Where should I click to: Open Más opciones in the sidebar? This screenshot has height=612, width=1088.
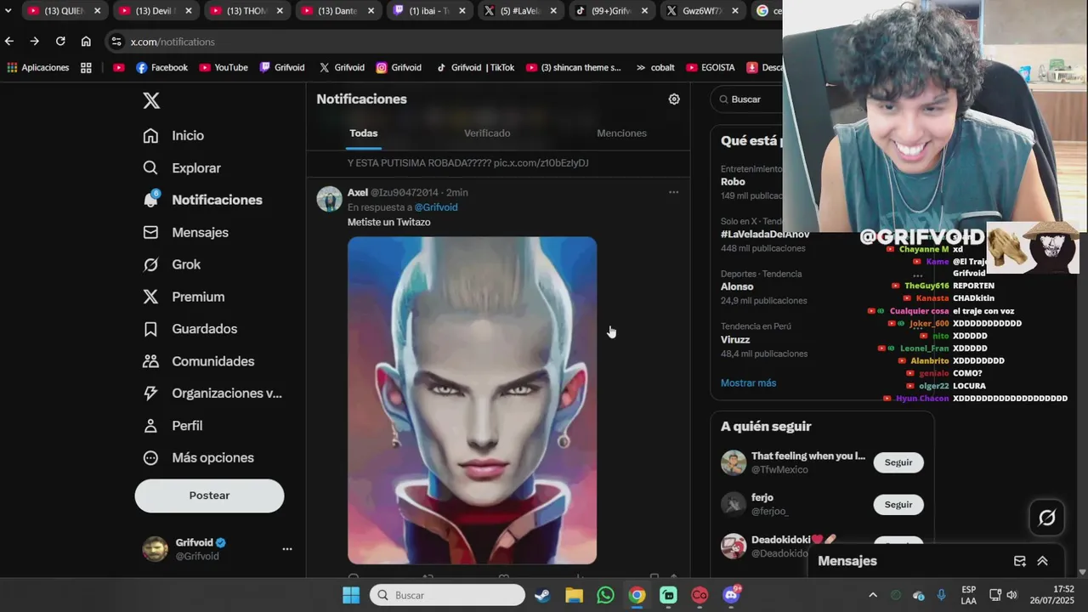pos(198,458)
